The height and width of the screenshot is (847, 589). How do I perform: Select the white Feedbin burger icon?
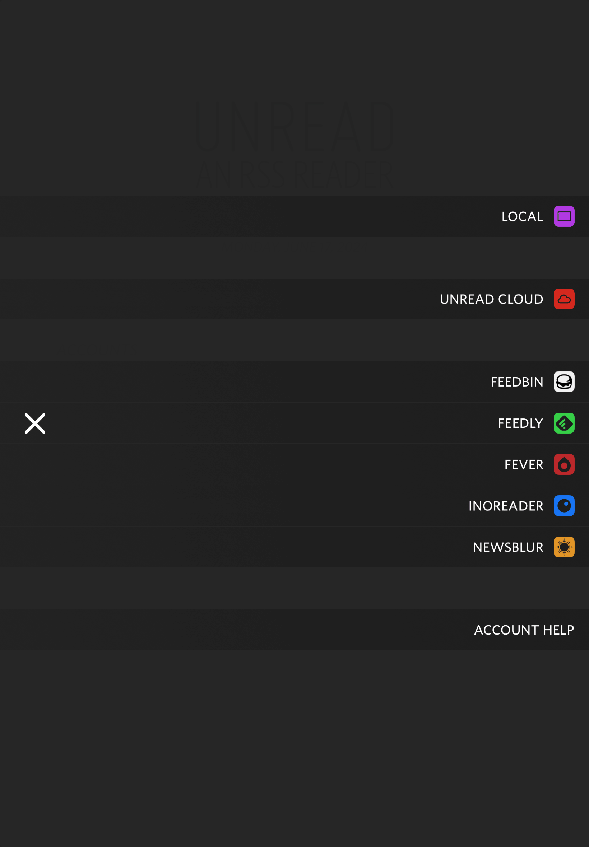pyautogui.click(x=564, y=382)
